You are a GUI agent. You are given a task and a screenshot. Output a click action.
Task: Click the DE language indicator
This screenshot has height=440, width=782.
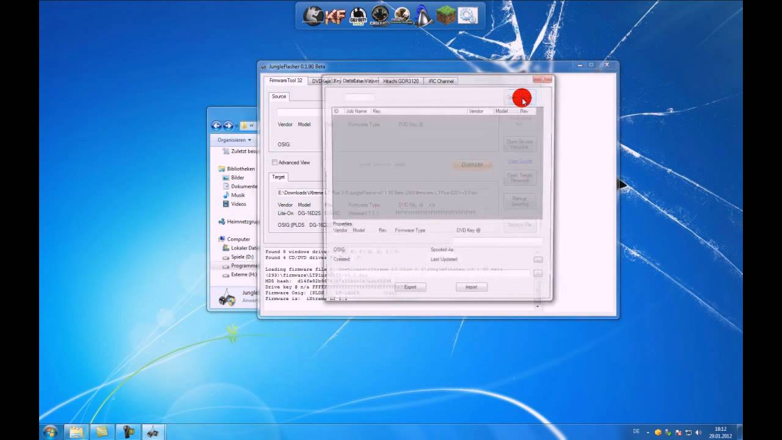pyautogui.click(x=636, y=431)
